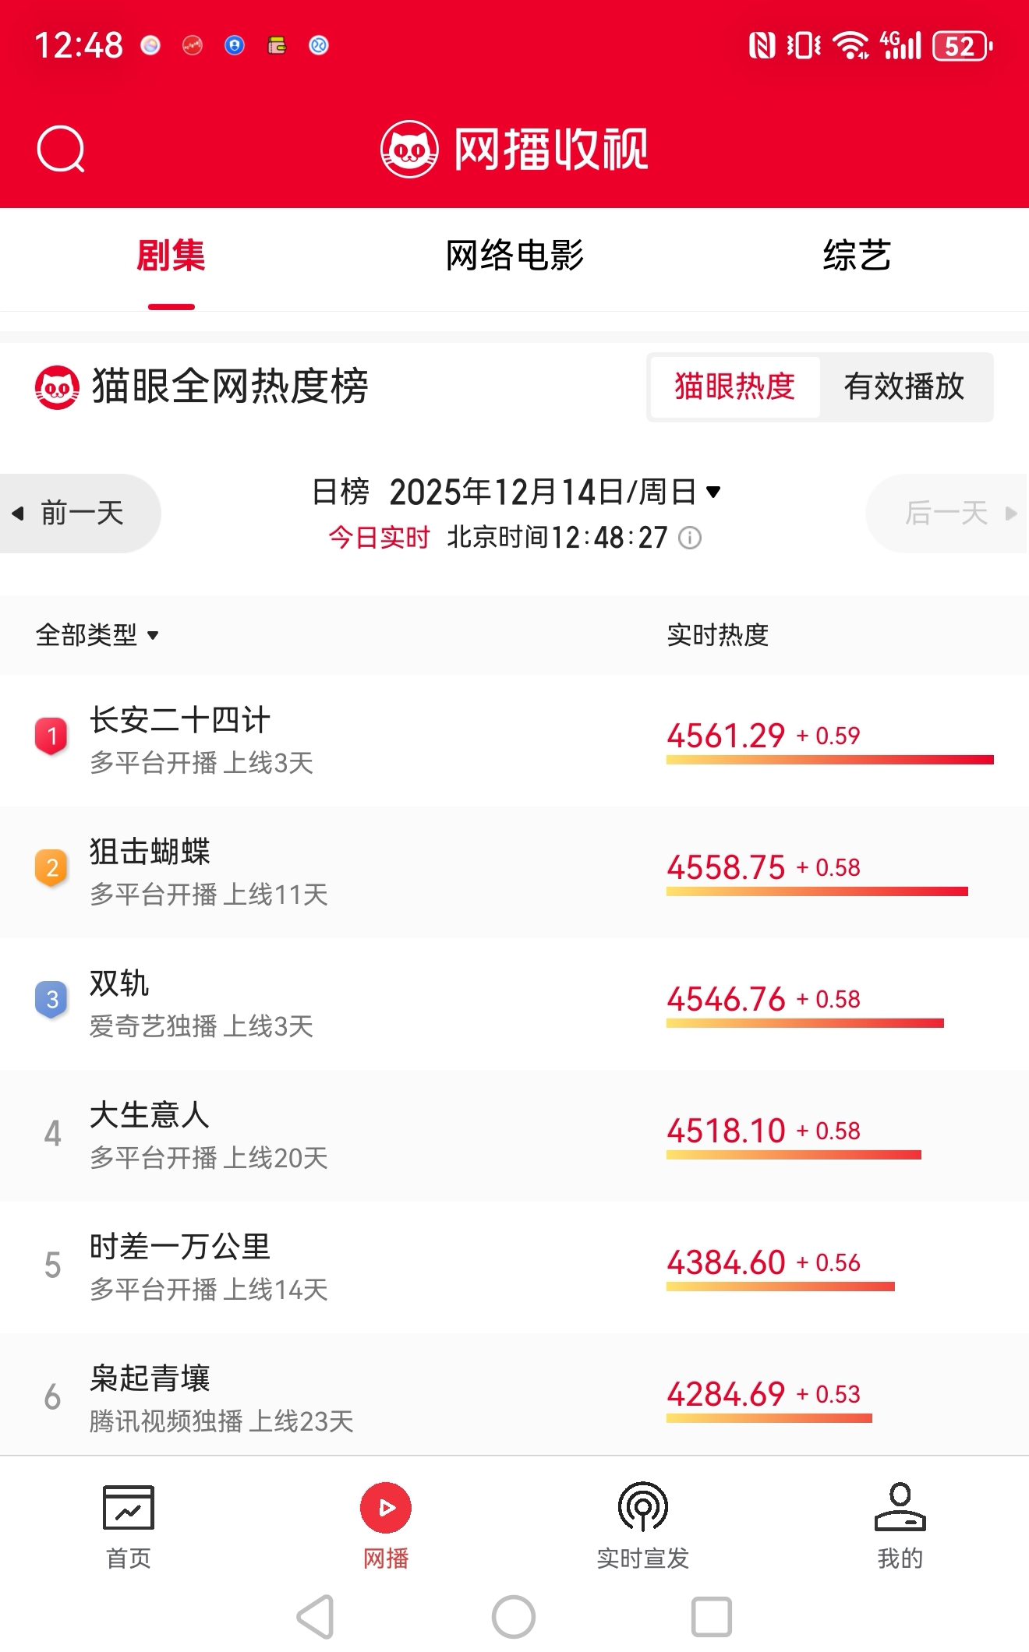Switch to 有效播放 mode

pos(904,387)
